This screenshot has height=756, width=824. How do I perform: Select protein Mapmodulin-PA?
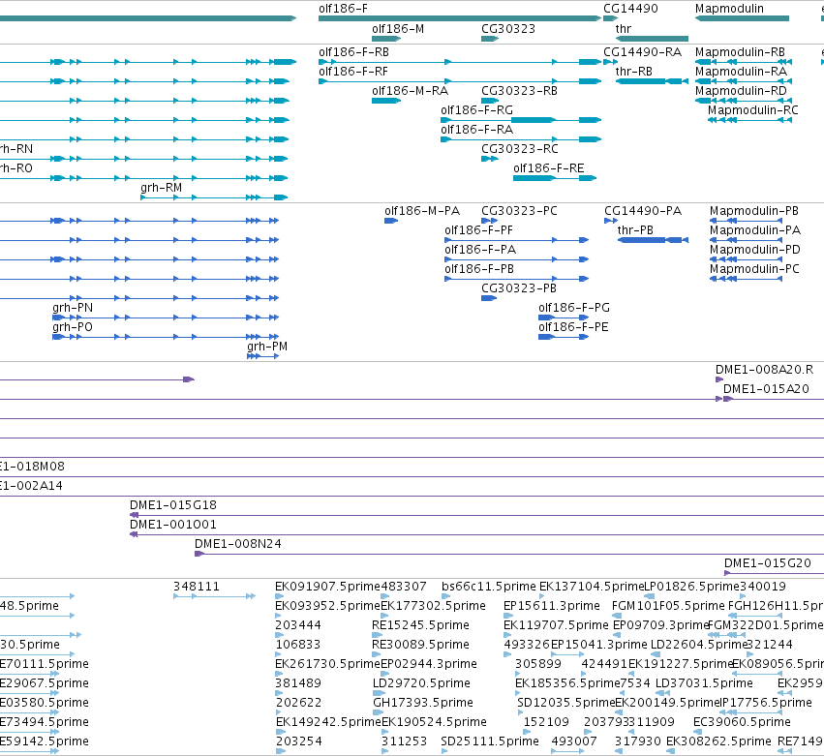click(x=755, y=230)
